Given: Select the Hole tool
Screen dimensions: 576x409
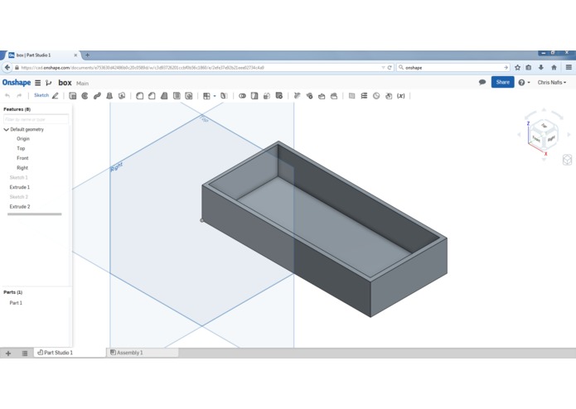Looking at the screenshot, I should (189, 96).
